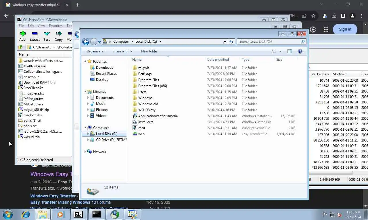Open Action Center flag in tray
Screen dimensions: 368x220
(325, 214)
